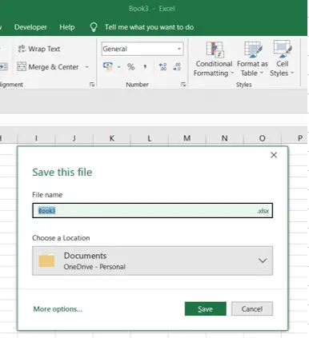The image size is (309, 338).
Task: Click the Cancel button
Action: click(252, 308)
